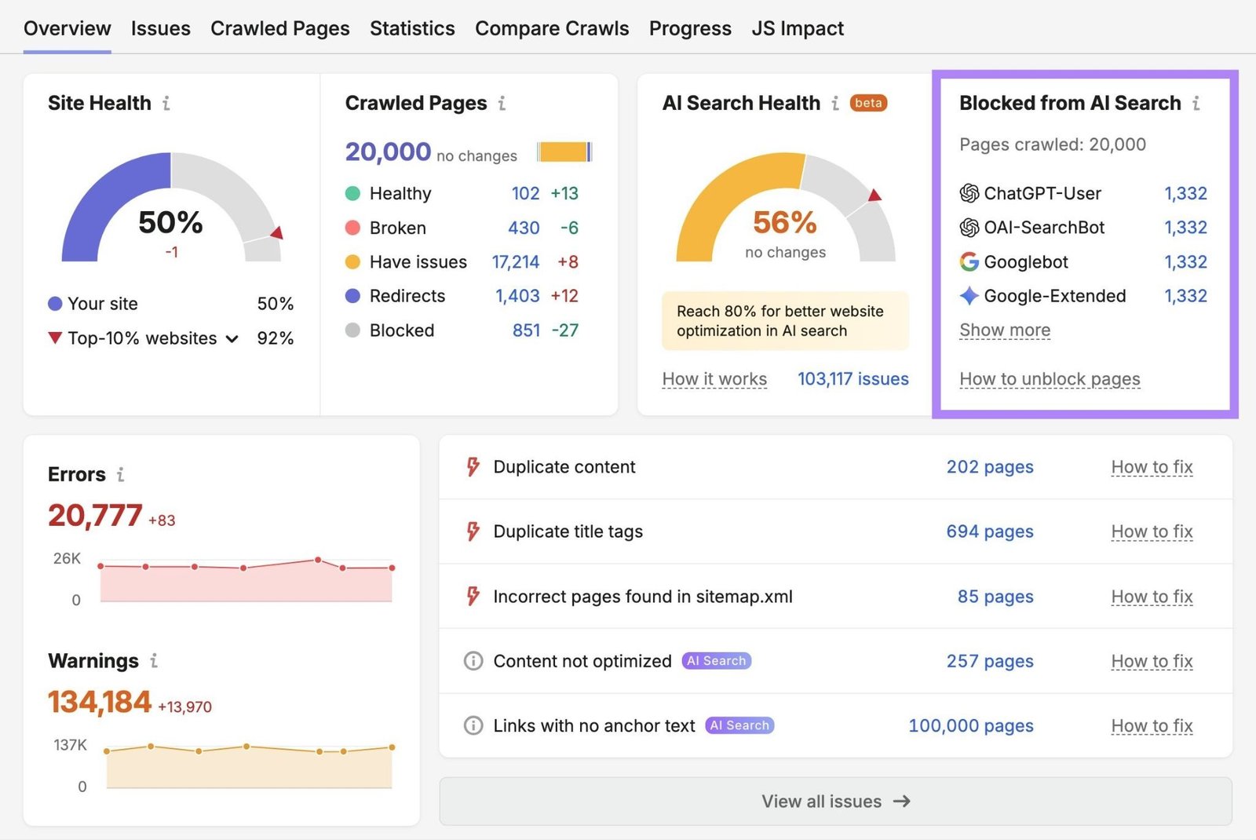Switch to the Issues tab
The width and height of the screenshot is (1256, 840).
161,28
